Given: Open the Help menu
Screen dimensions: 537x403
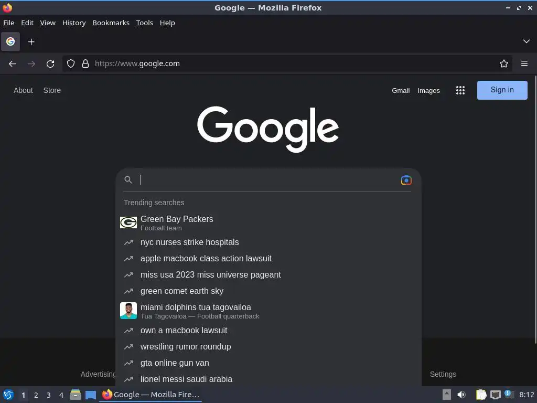Looking at the screenshot, I should click(x=167, y=23).
